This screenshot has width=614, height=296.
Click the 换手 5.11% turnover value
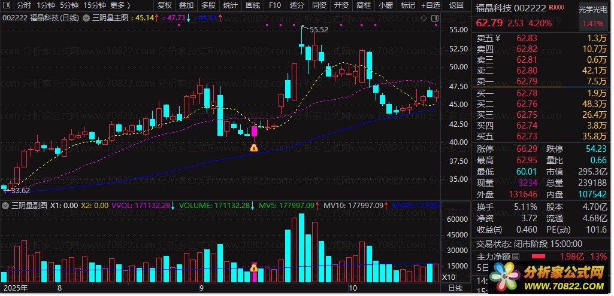[527, 207]
